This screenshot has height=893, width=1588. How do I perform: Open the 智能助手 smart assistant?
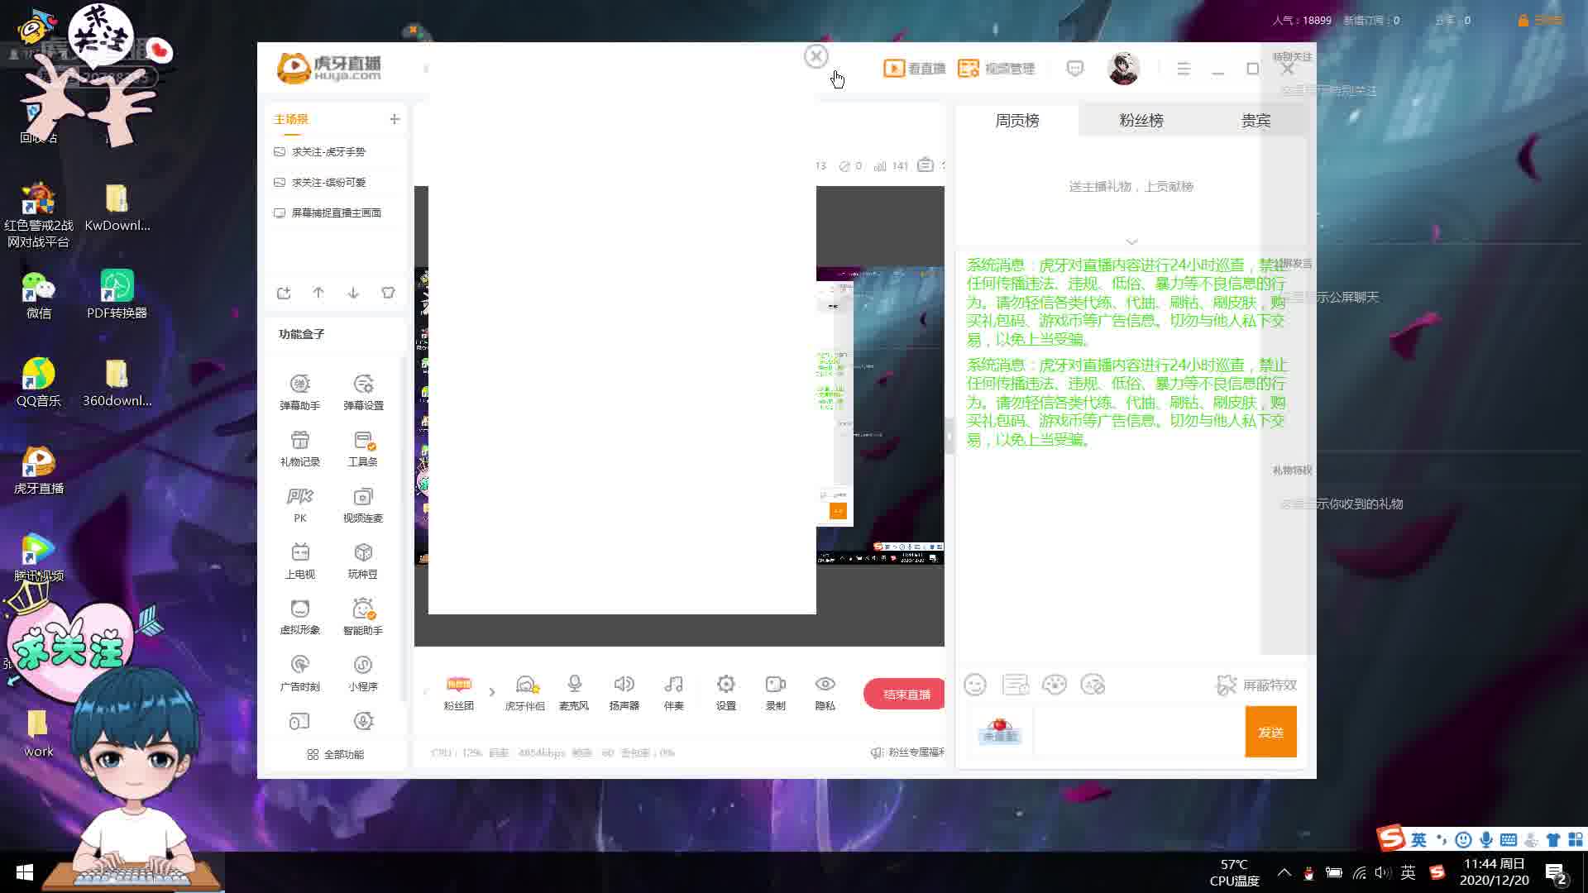click(363, 617)
